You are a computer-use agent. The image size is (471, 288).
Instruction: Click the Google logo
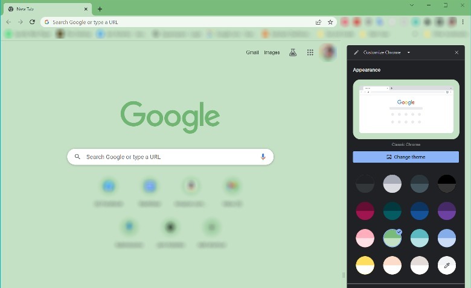(170, 117)
